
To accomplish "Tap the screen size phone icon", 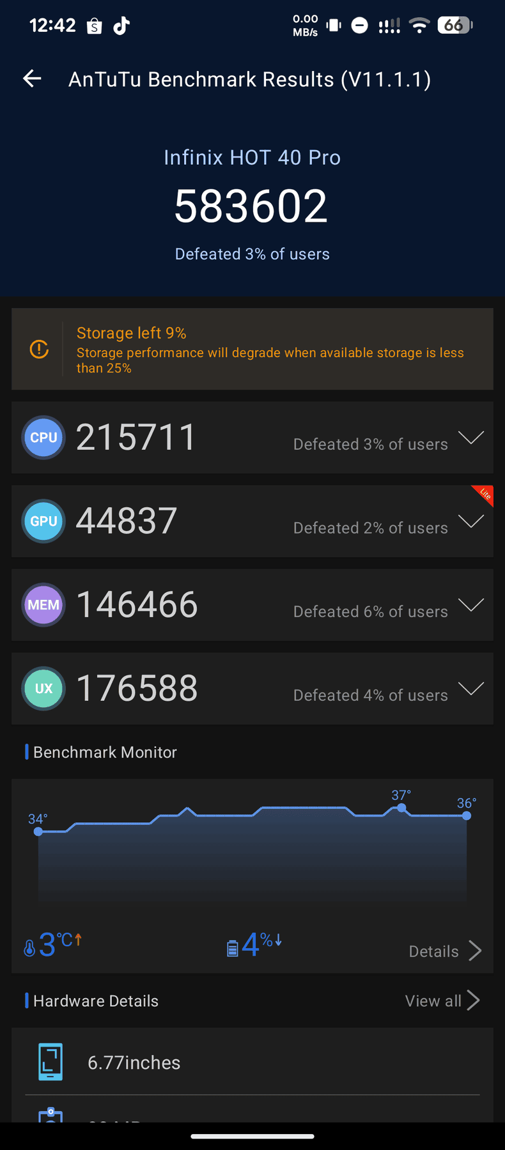I will click(50, 1062).
